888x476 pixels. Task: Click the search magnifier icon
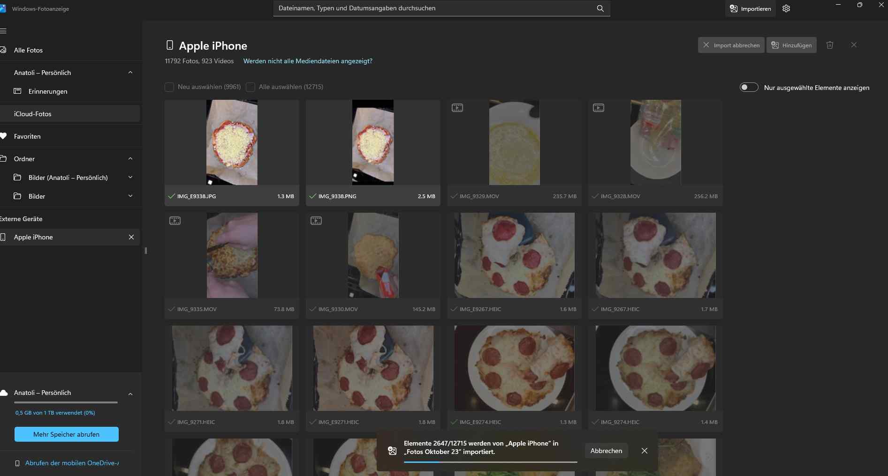pos(600,8)
